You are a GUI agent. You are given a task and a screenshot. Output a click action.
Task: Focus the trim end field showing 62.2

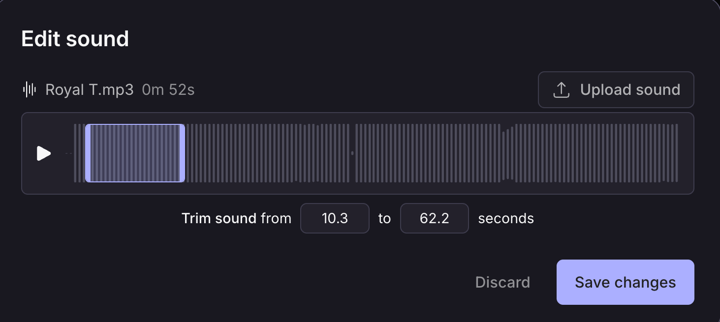(x=435, y=218)
